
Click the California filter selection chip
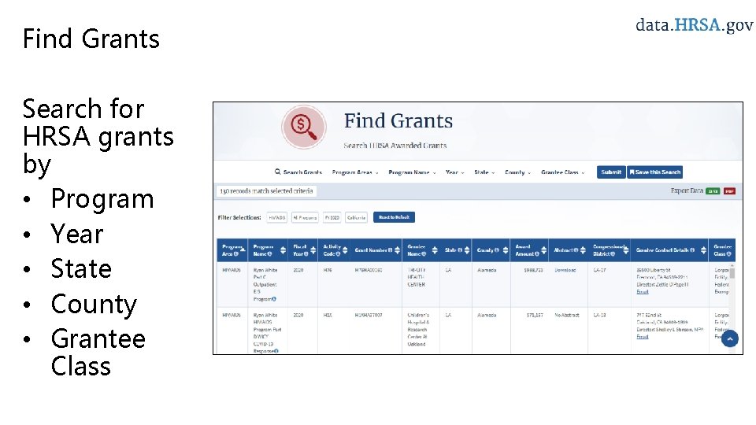[x=356, y=218]
